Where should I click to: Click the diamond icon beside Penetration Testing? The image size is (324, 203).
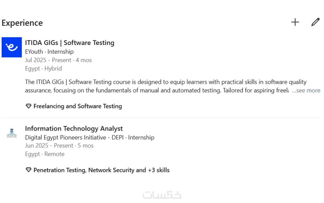(x=29, y=170)
